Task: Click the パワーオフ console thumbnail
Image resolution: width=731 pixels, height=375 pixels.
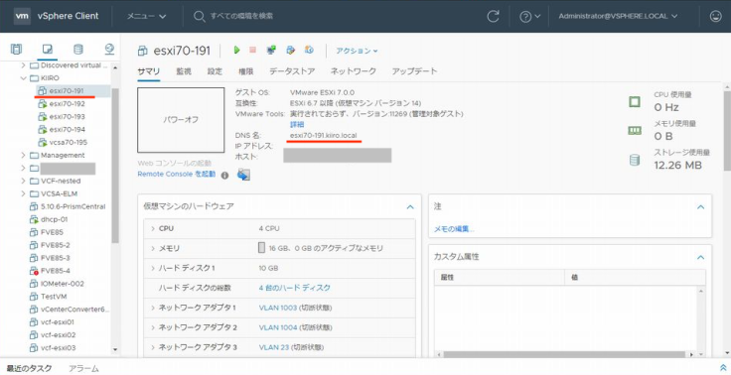Action: click(x=181, y=120)
